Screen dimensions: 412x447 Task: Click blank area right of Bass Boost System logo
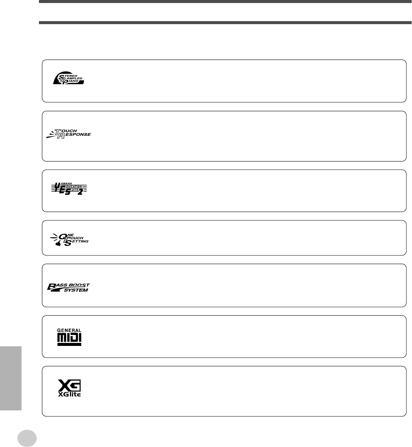(242, 286)
